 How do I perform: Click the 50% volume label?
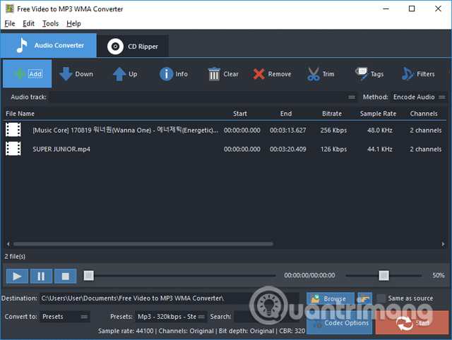(x=438, y=276)
